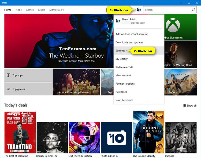Open Payment options
The height and width of the screenshot is (158, 201).
139,84
